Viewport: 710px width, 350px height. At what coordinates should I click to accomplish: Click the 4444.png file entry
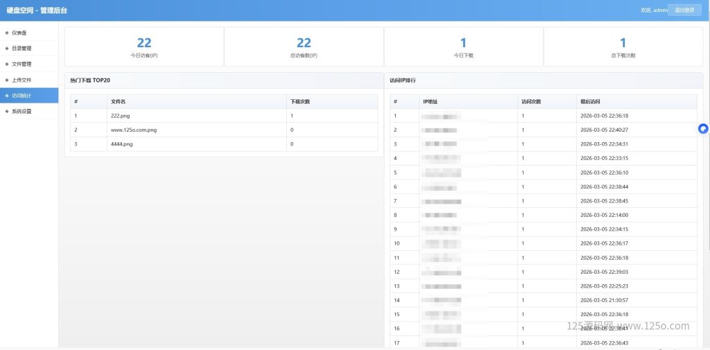[121, 143]
